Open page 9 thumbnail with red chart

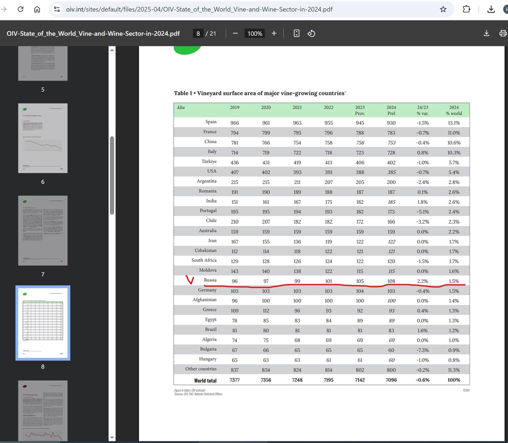[x=43, y=410]
